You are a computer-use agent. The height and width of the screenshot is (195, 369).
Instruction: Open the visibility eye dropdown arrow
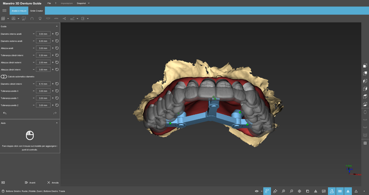261,191
